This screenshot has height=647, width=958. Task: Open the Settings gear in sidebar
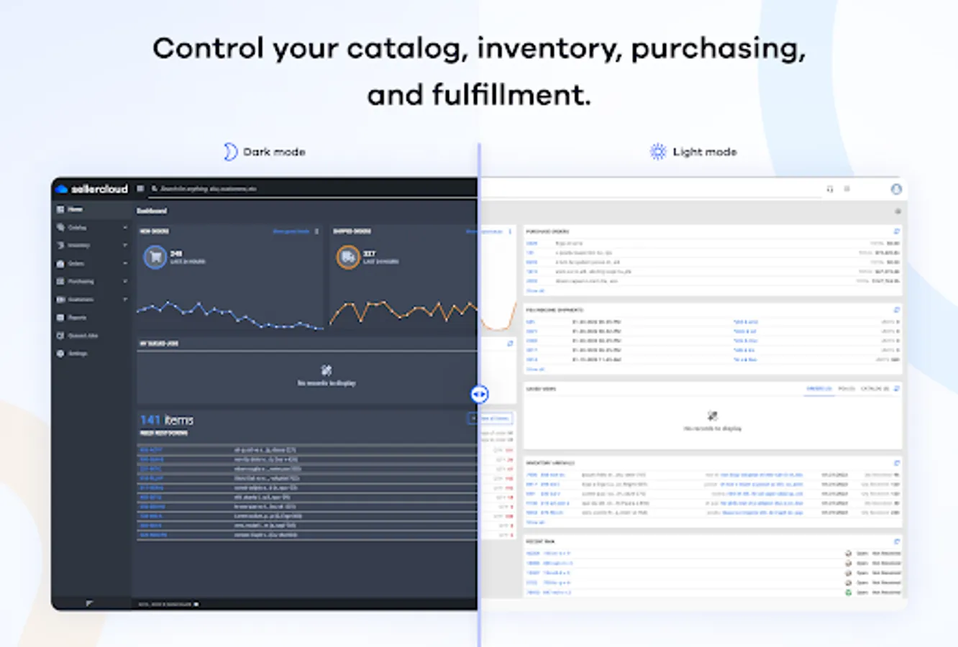(x=60, y=354)
